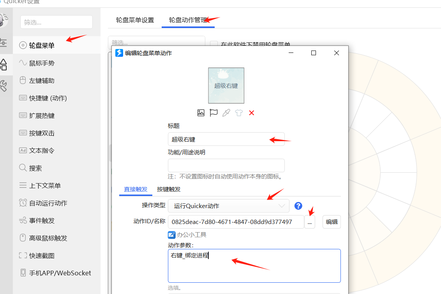The height and width of the screenshot is (294, 441).
Task: Click the 扩展热键 keyboard icon
Action: click(x=23, y=115)
